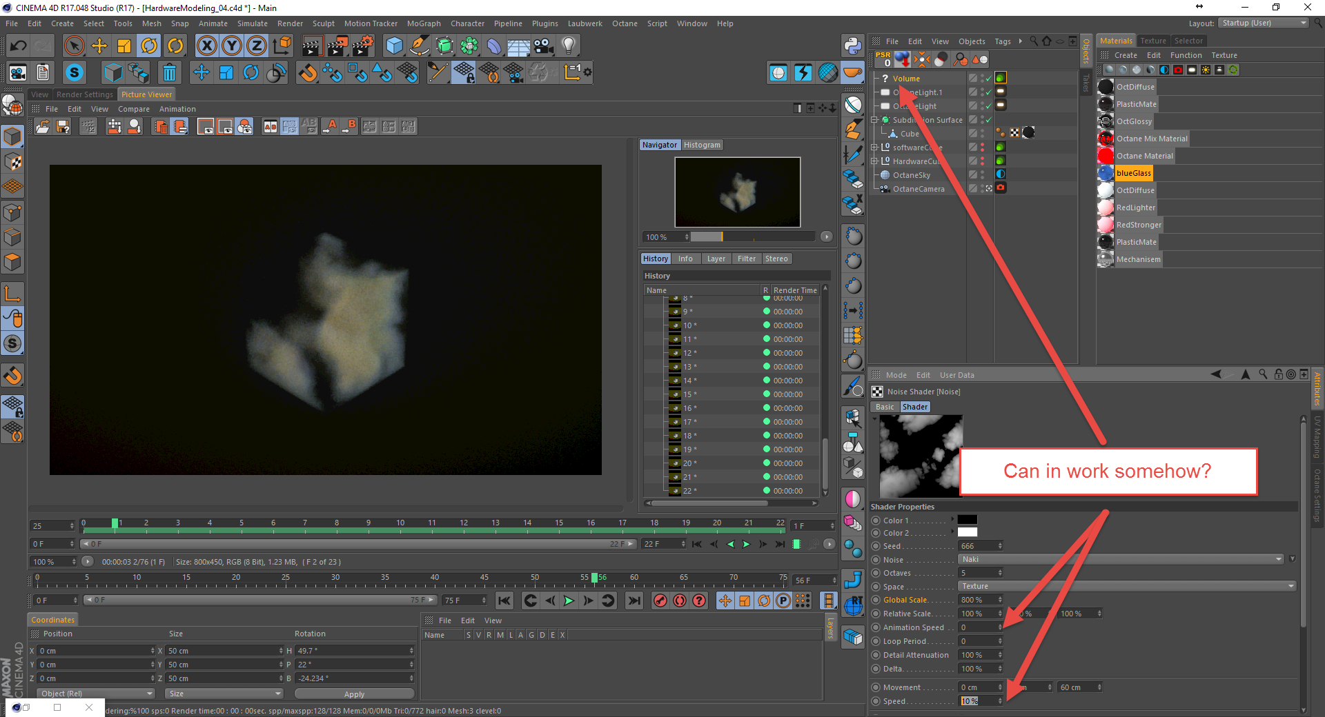The image size is (1325, 717).
Task: Click Save image icon in Picture Viewer
Action: pyautogui.click(x=63, y=126)
